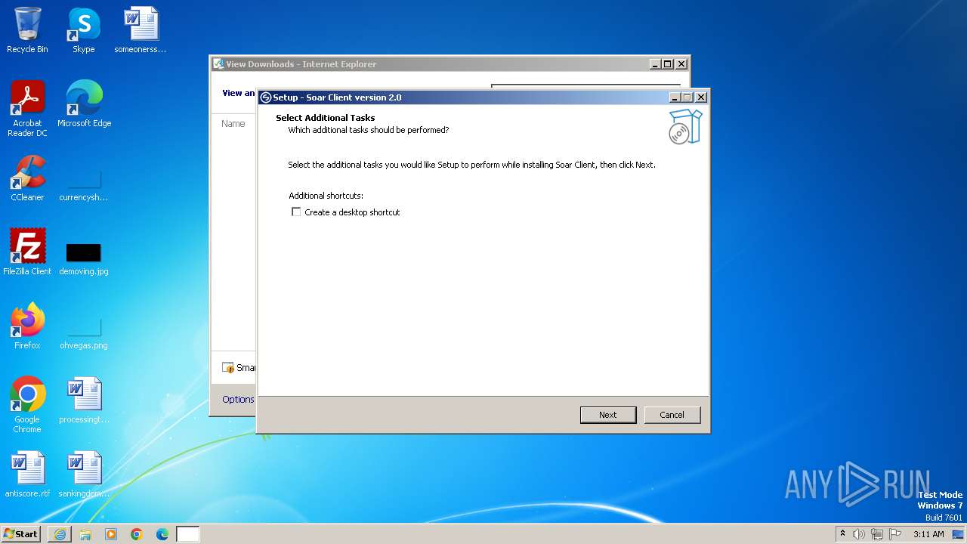Click the blank setup taskbar button

pos(188,534)
